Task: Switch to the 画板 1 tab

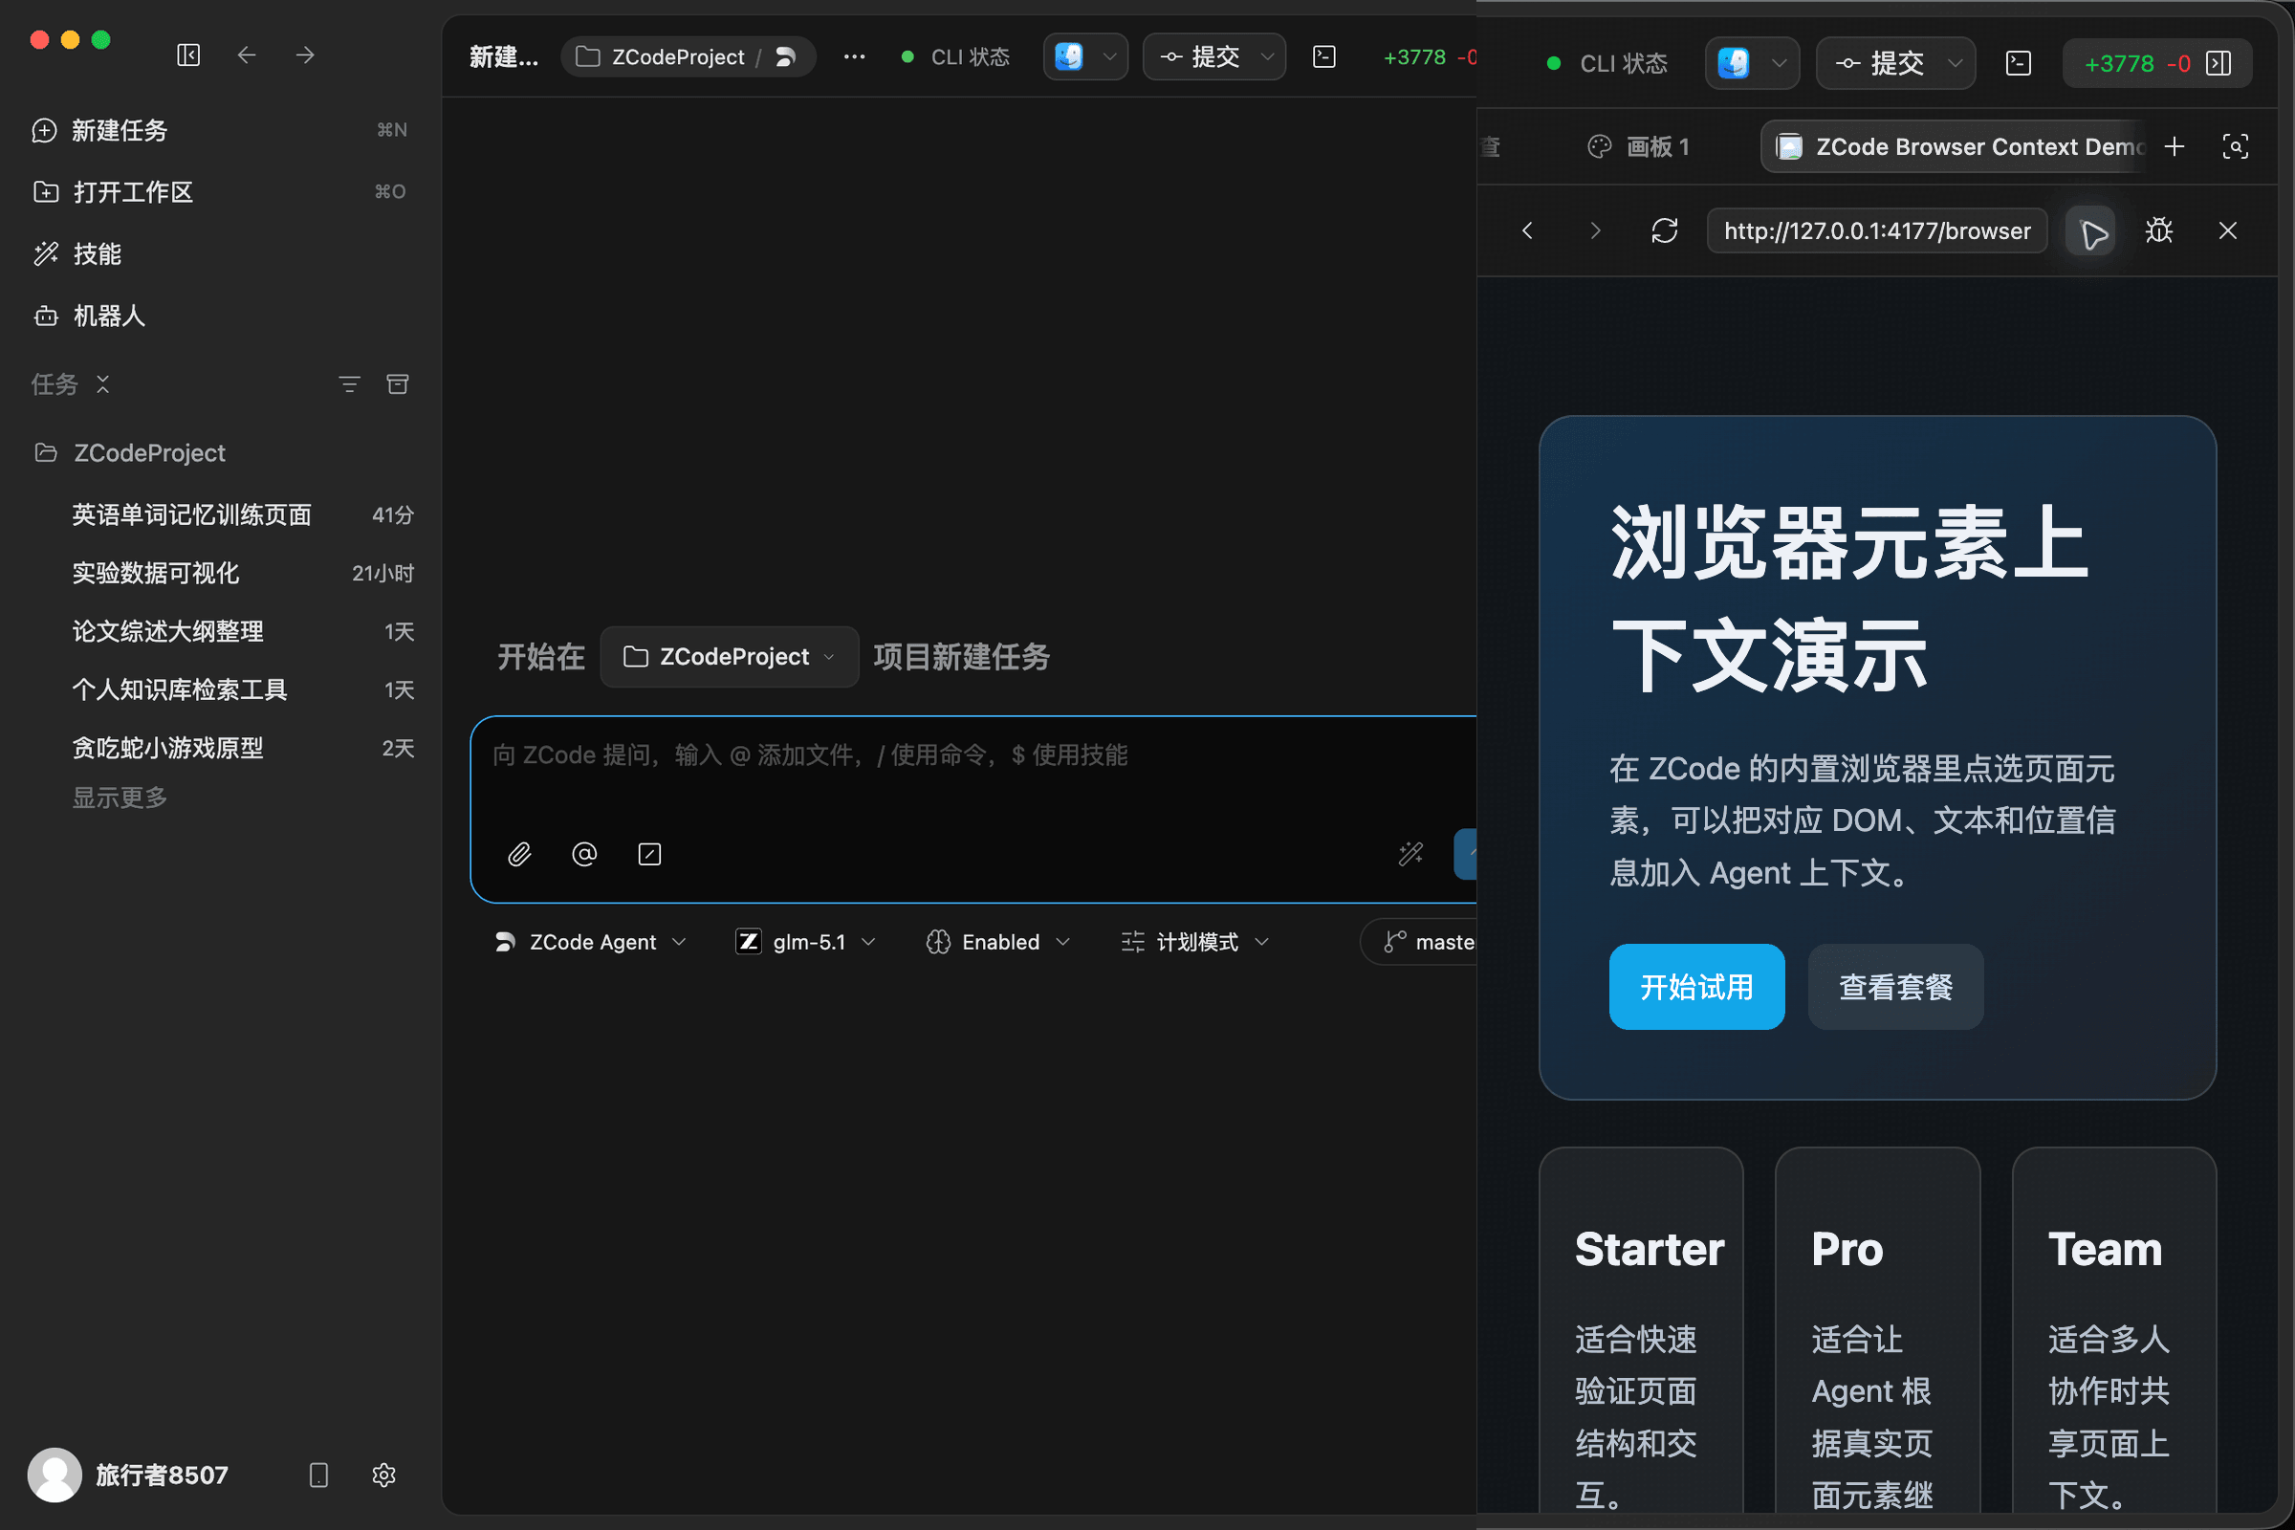Action: tap(1638, 146)
